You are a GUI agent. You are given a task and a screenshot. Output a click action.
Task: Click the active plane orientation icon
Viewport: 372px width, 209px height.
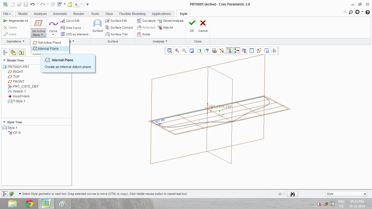259,51
